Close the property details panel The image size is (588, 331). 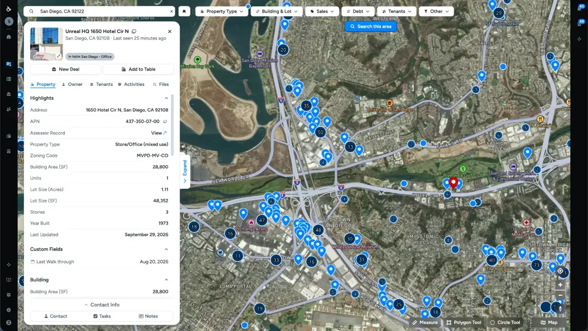tap(170, 31)
